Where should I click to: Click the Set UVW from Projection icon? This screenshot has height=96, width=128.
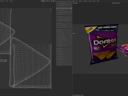[57, 8]
